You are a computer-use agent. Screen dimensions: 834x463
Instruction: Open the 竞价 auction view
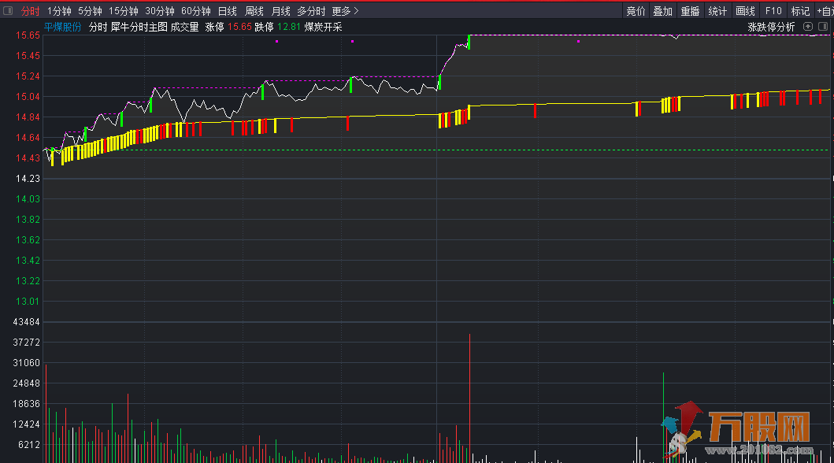pos(636,11)
